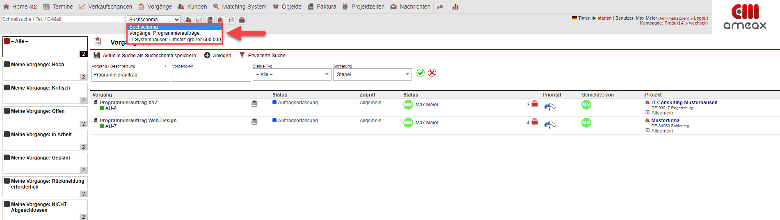Click the save icon for saving search schema

click(x=97, y=55)
